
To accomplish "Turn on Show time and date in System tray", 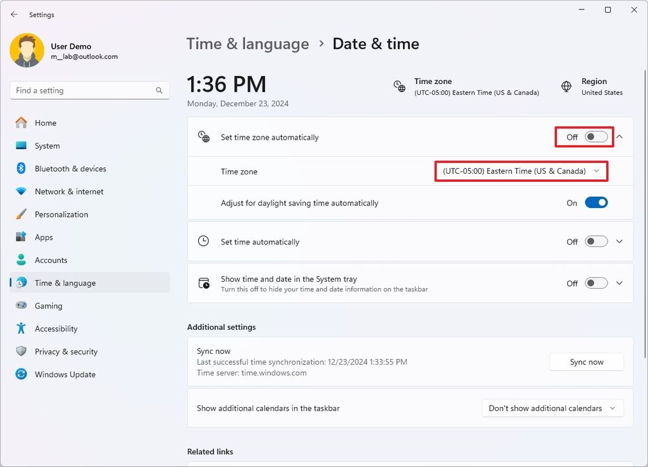I will [595, 282].
